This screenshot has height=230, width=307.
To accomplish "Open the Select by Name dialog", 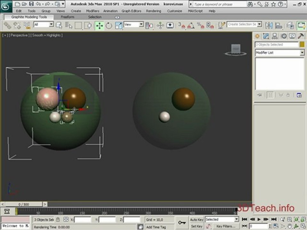I will point(68,26).
